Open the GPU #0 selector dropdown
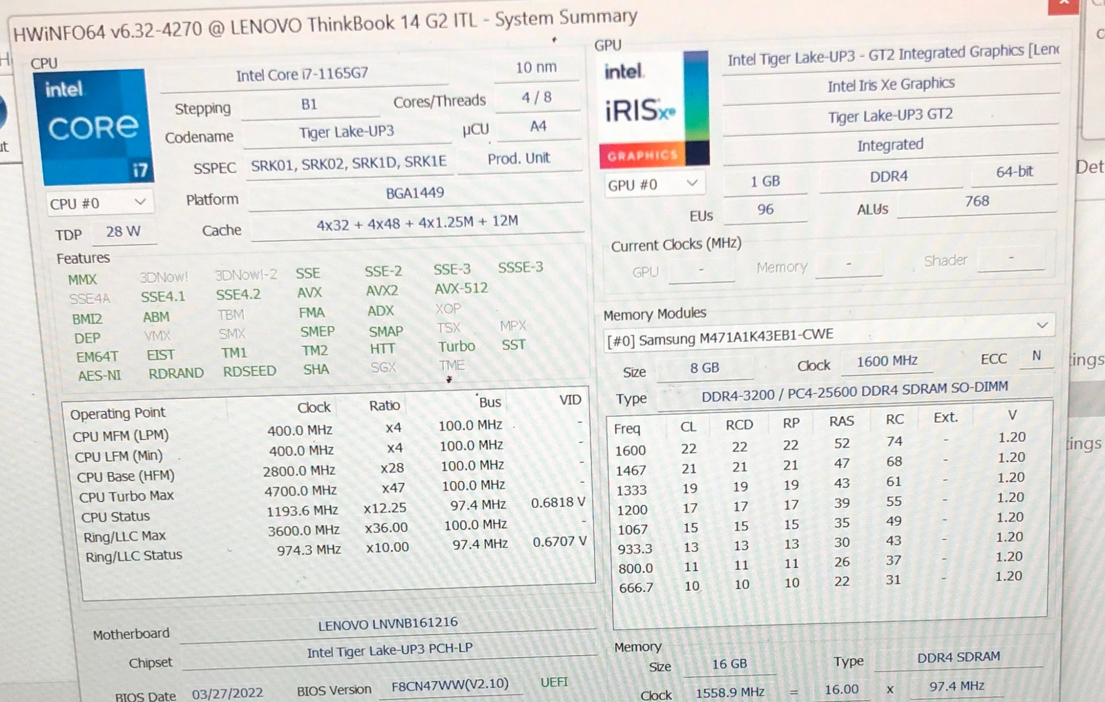Image resolution: width=1105 pixels, height=702 pixels. [654, 184]
